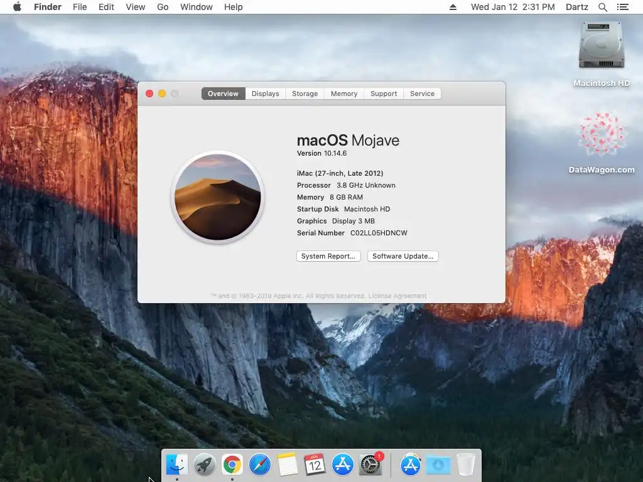The image size is (643, 482).
Task: Open the Trash in the Dock
Action: [466, 464]
